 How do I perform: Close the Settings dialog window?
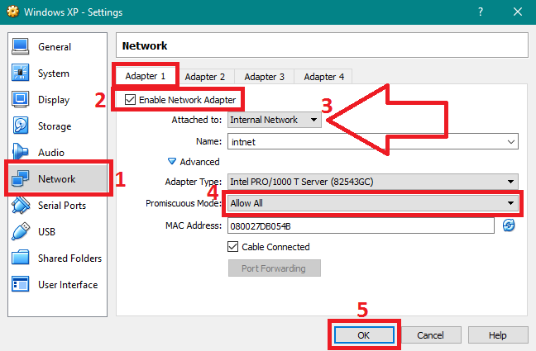click(518, 12)
